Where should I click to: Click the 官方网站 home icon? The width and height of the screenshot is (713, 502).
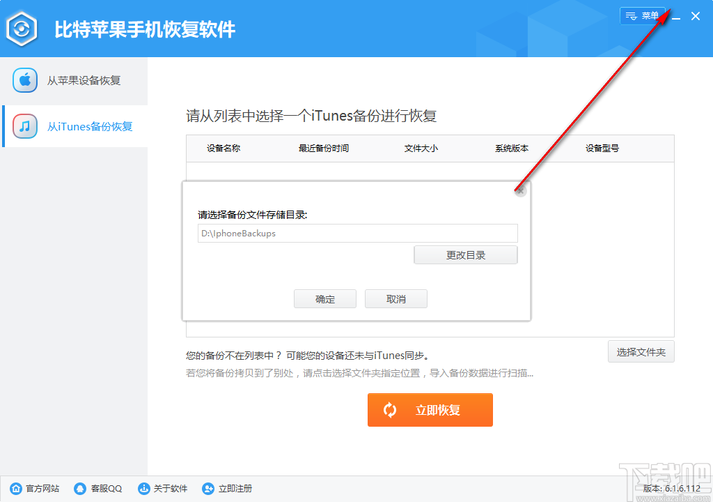pos(16,488)
